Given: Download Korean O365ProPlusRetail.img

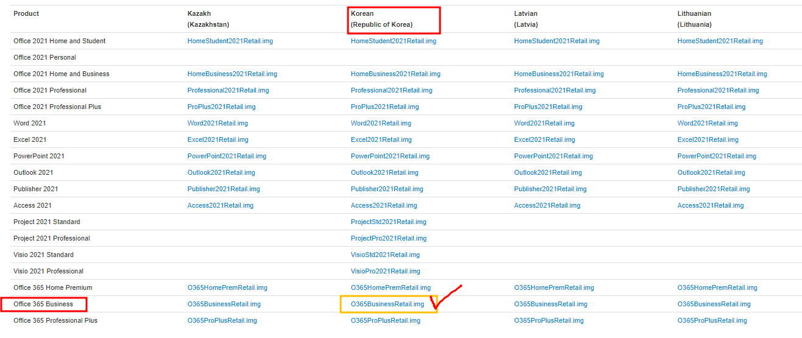Looking at the screenshot, I should pos(386,320).
